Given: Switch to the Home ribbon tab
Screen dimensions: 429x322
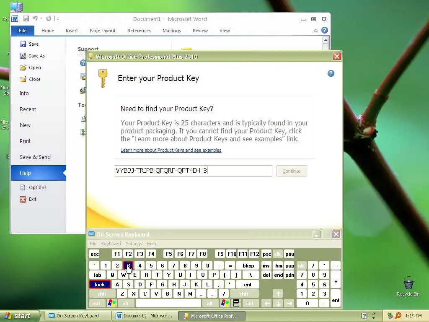Looking at the screenshot, I should (48, 31).
